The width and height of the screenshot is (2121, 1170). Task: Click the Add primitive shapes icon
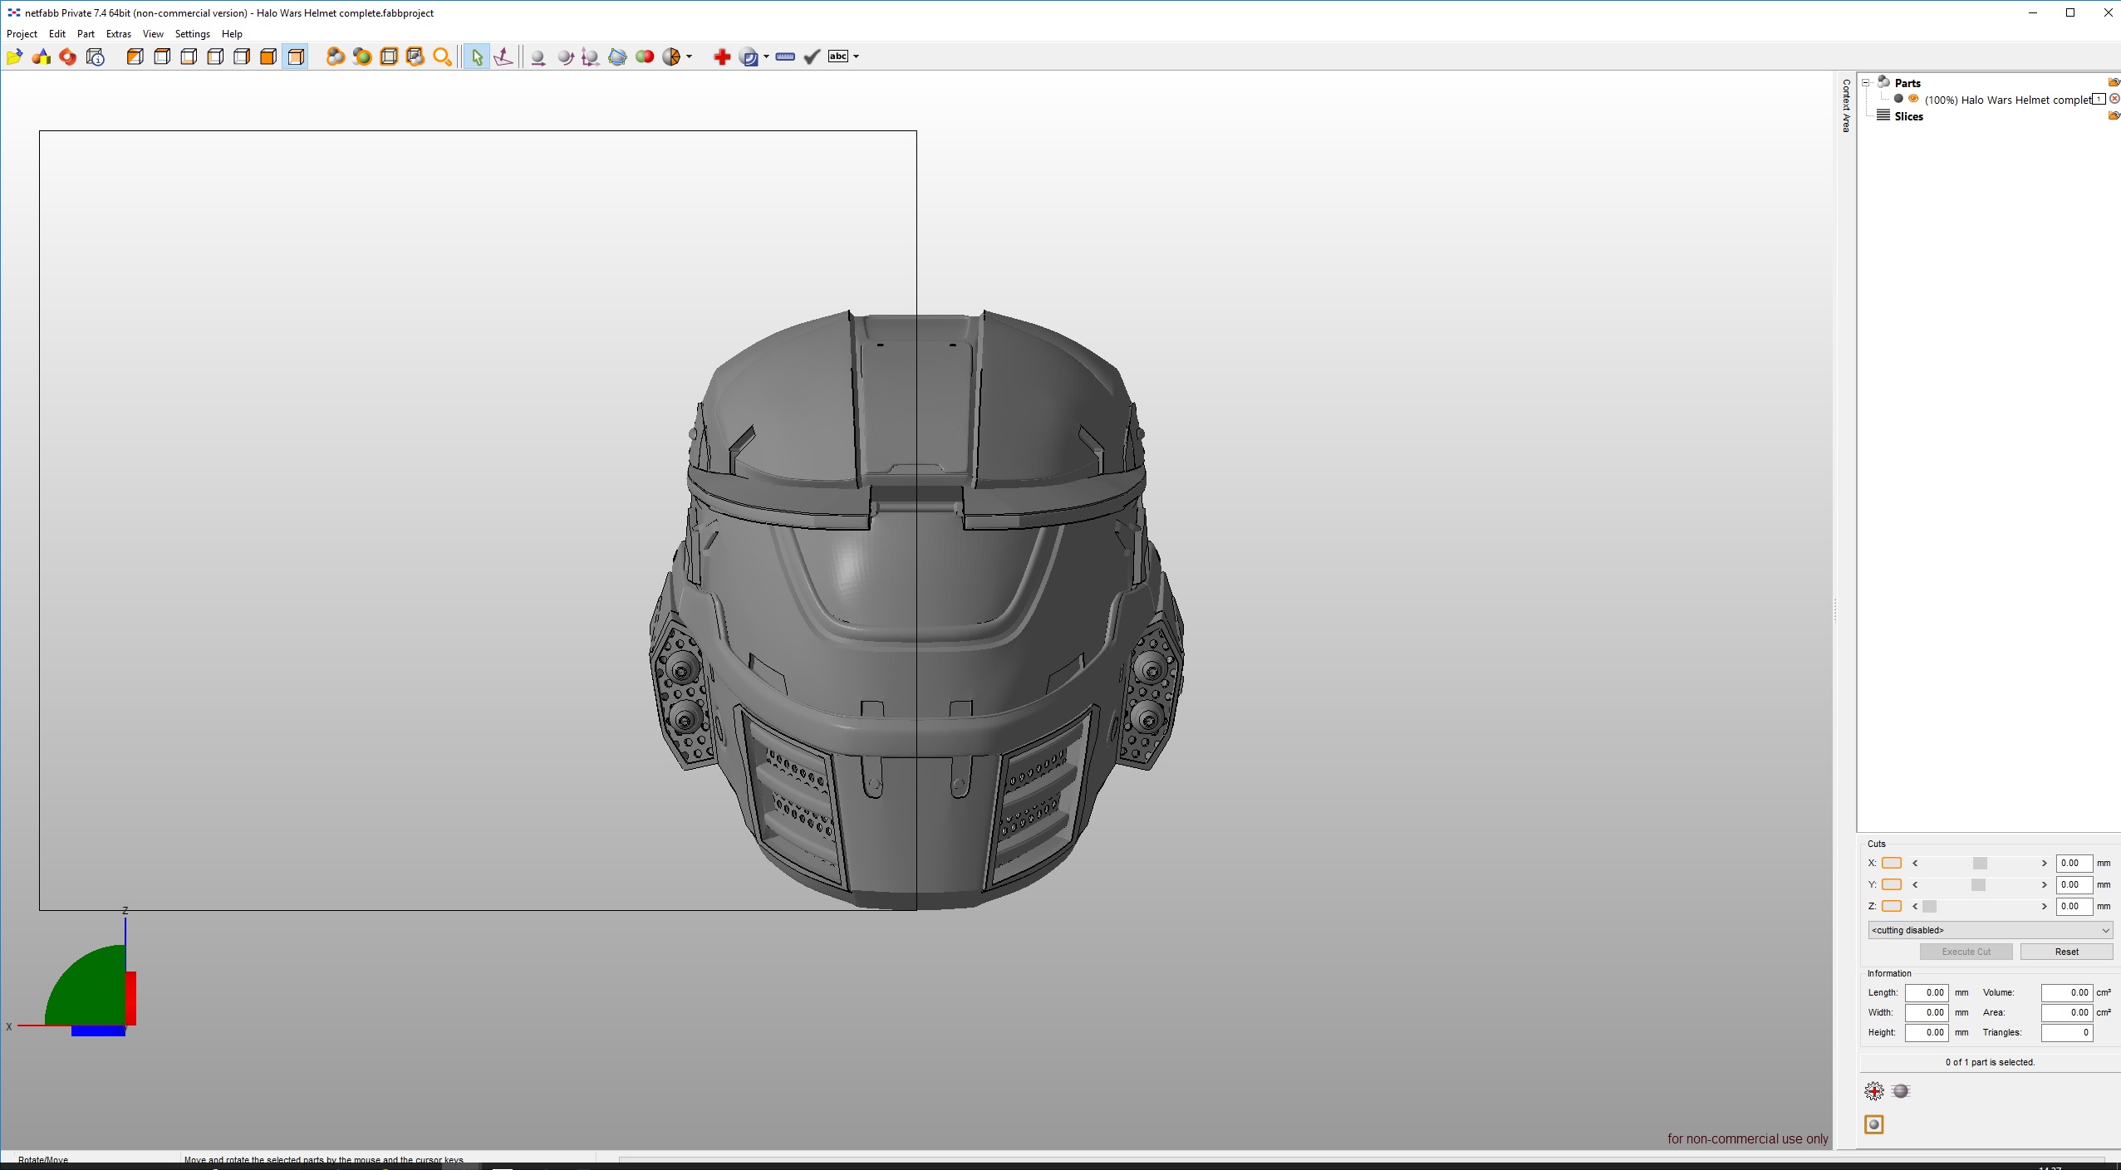(x=41, y=56)
